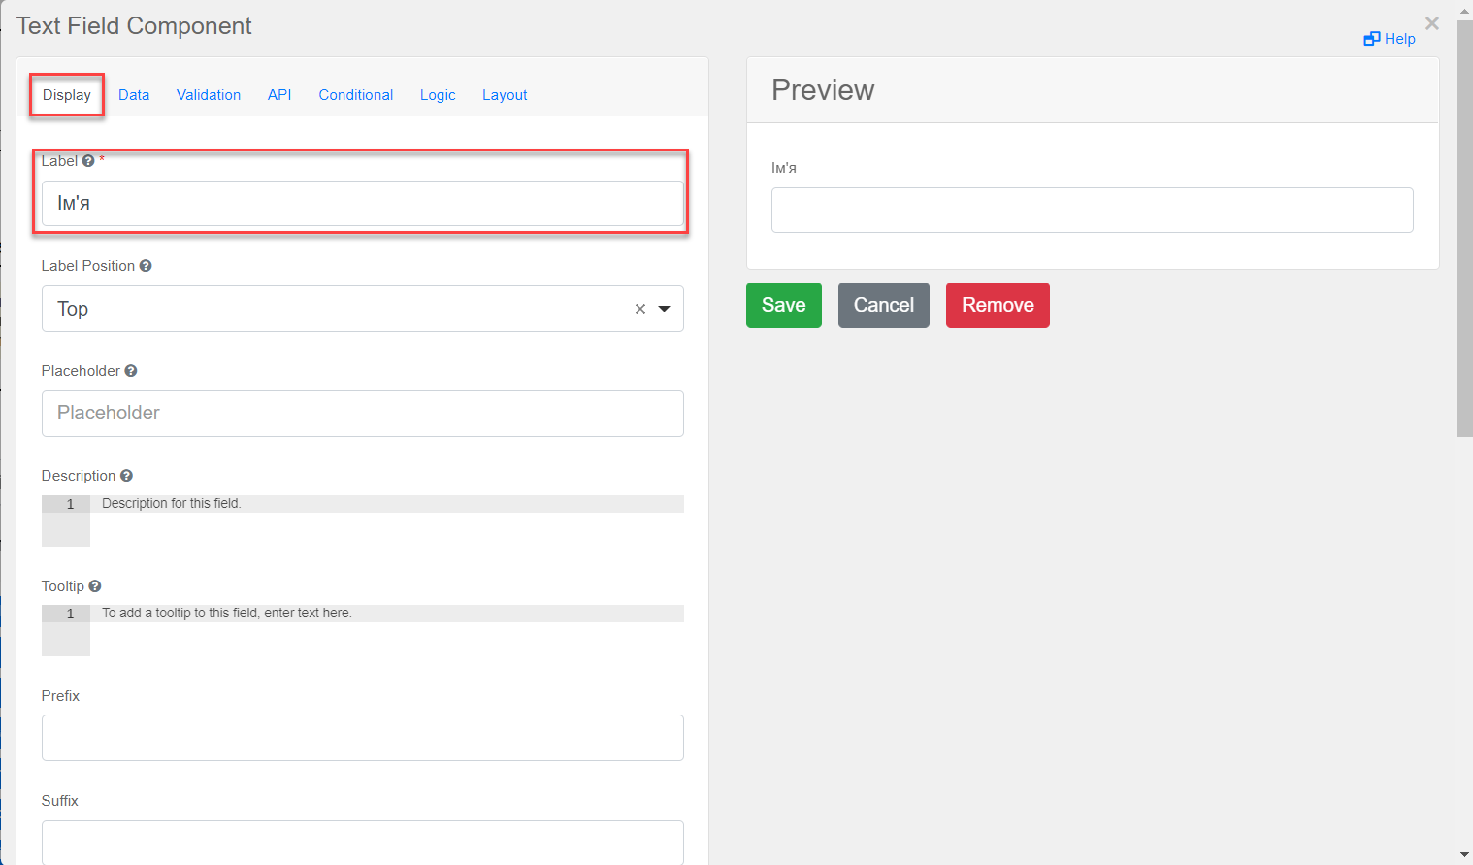Open the Top label position combo box
The width and height of the screenshot is (1473, 865).
click(330, 309)
